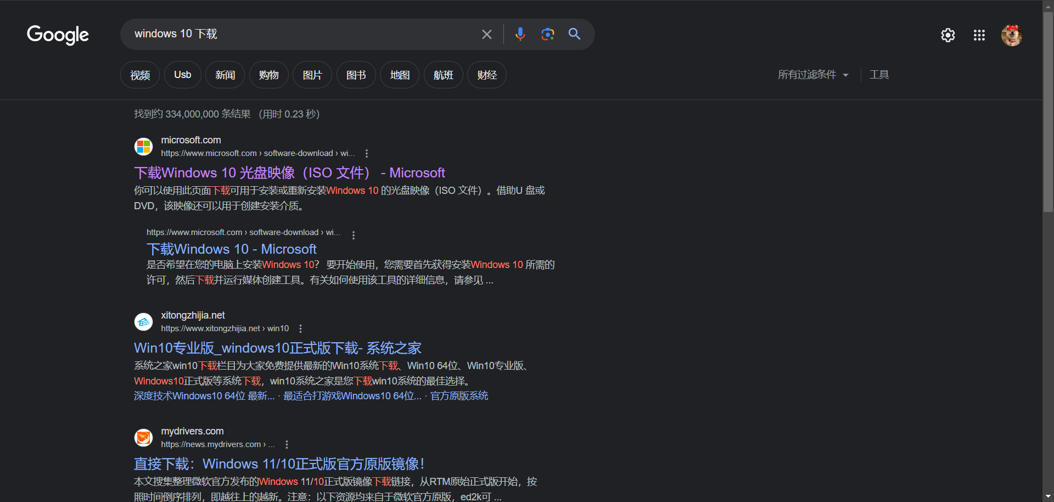Select the Usb filter chip
The height and width of the screenshot is (502, 1054).
tap(182, 75)
